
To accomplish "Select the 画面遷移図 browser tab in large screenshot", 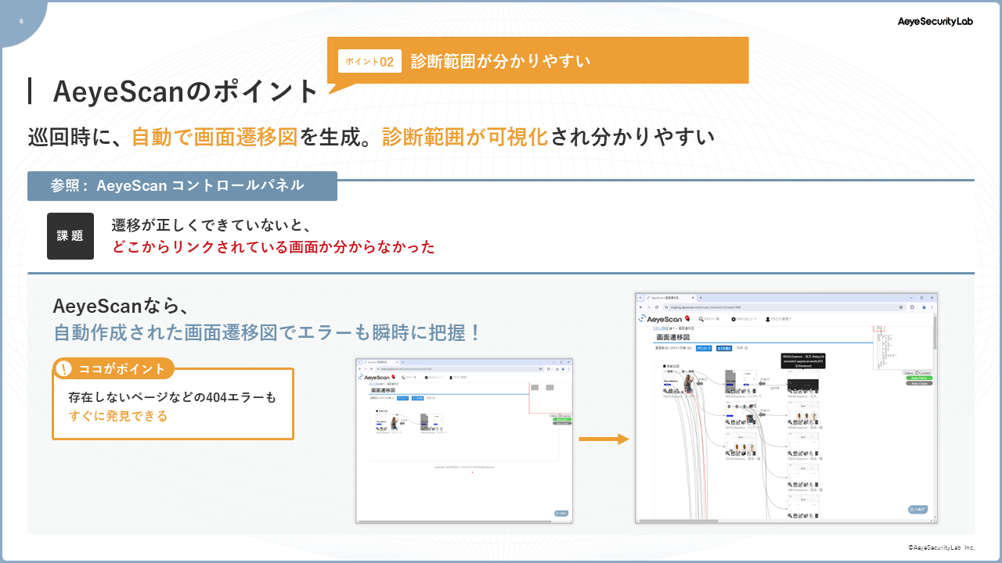I will pyautogui.click(x=670, y=298).
